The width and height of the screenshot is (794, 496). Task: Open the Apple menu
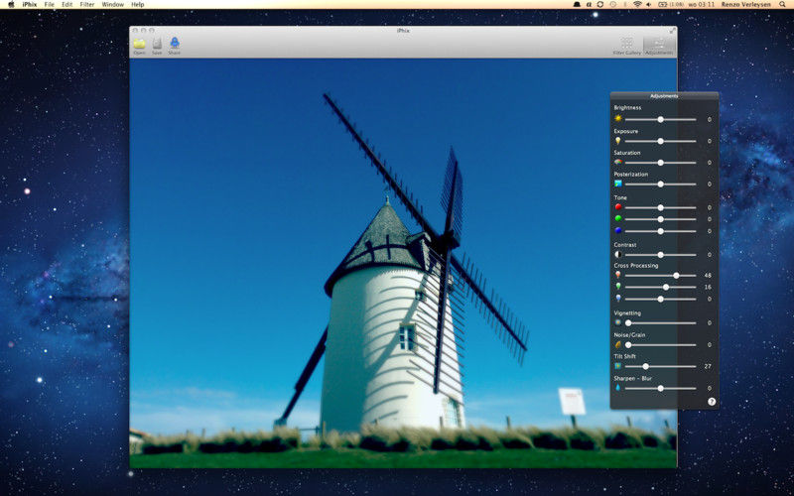[x=11, y=4]
